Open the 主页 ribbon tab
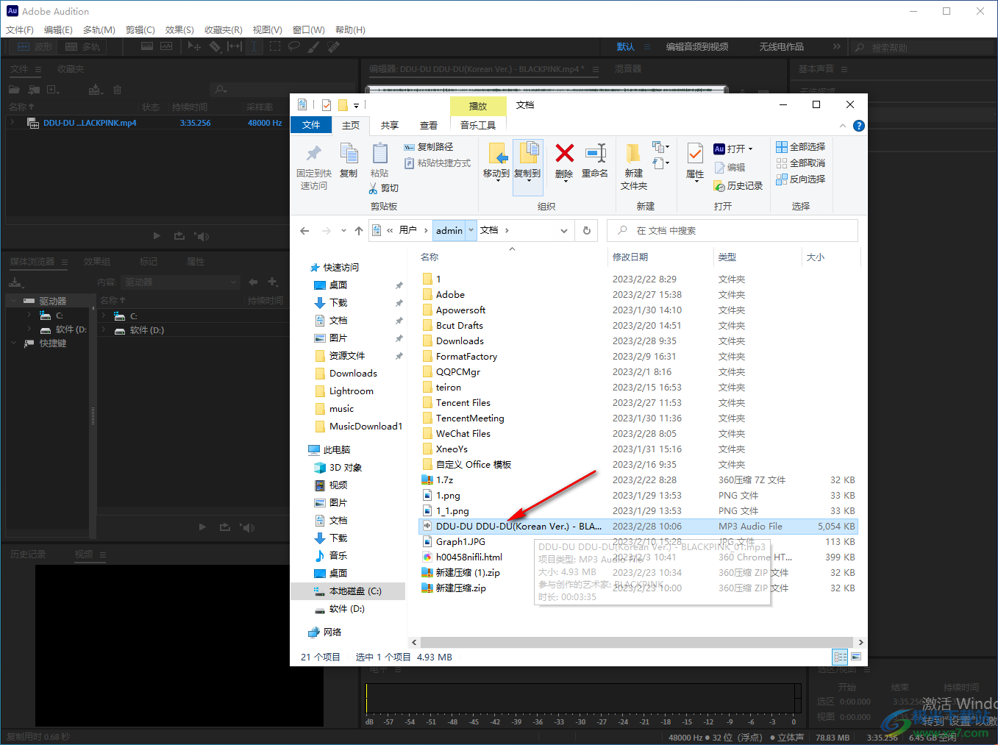 [351, 125]
